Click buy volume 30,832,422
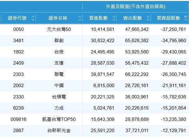The height and width of the screenshot is (139, 189). click(103, 41)
